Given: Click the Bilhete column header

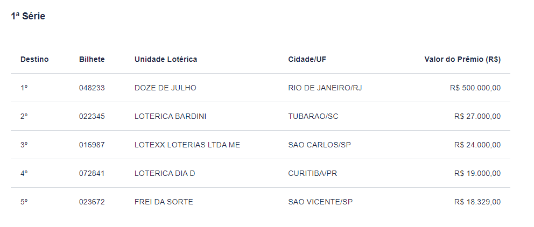Looking at the screenshot, I should pyautogui.click(x=92, y=59).
